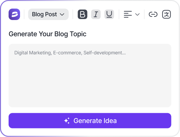180x137 pixels.
Task: Click the Digital Marketing placeholder text
Action: coord(70,53)
